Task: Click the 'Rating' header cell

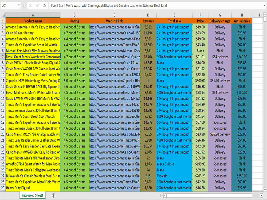Action: [x=74, y=21]
